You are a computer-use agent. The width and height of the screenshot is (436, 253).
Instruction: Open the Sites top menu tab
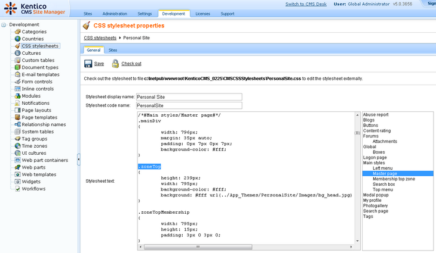pos(88,14)
